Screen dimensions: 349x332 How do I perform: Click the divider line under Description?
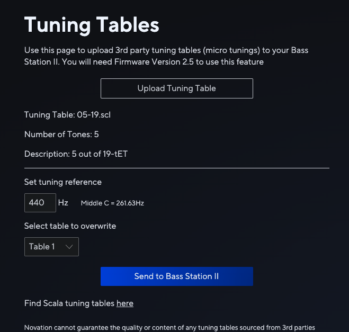click(177, 168)
